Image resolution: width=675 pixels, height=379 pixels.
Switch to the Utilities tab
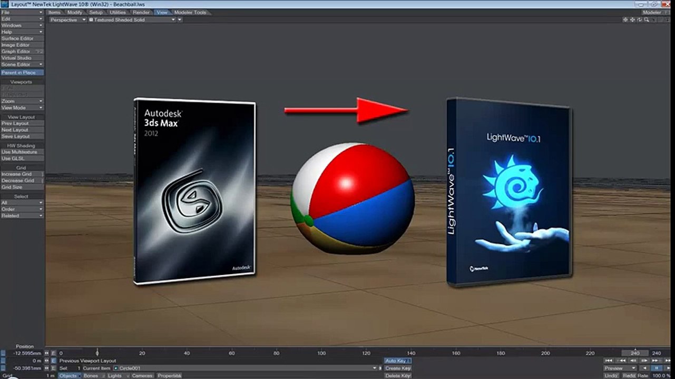coord(118,12)
